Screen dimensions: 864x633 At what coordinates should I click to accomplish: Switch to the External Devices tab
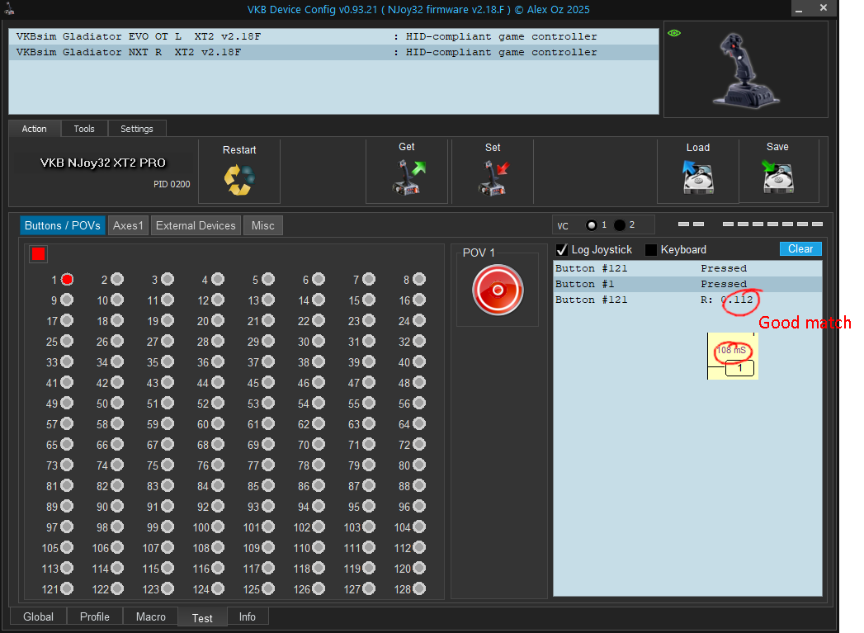click(x=196, y=225)
